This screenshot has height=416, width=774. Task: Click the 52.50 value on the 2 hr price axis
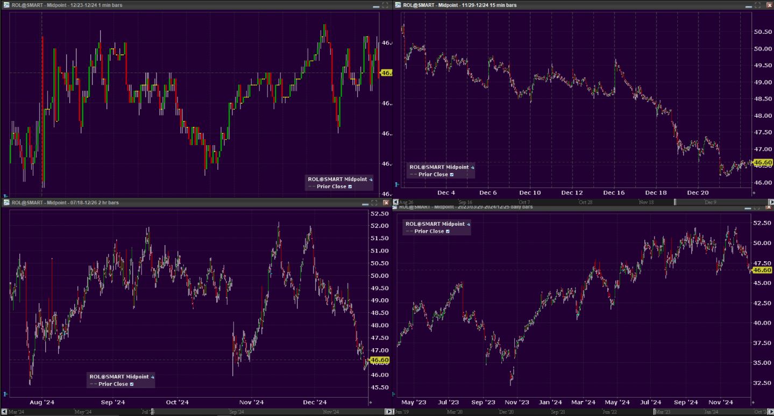point(380,213)
